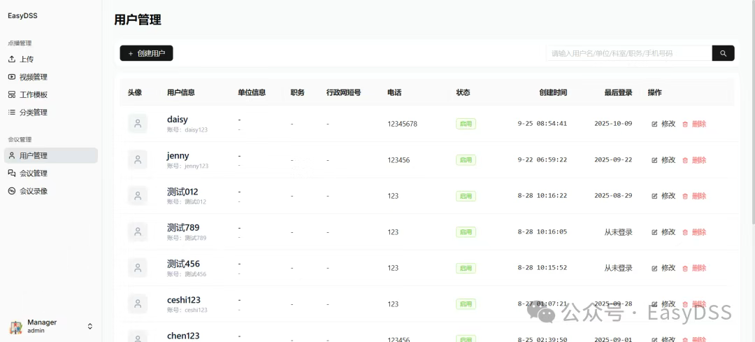The height and width of the screenshot is (342, 755).
Task: Click the search magnifier button
Action: (x=724, y=53)
